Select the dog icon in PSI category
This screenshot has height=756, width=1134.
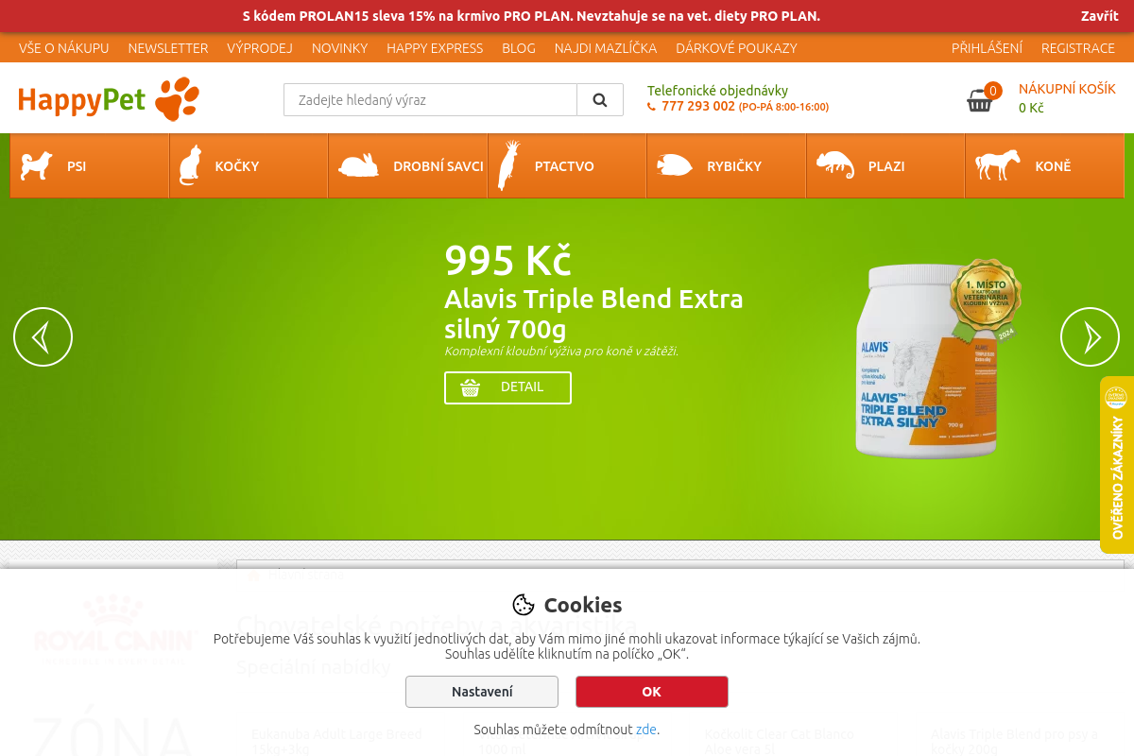(37, 165)
